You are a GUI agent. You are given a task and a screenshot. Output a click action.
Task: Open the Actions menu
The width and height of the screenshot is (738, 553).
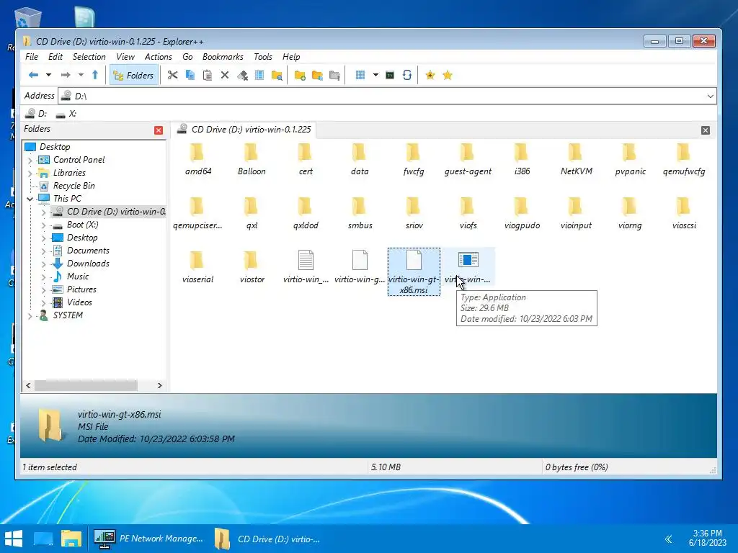pyautogui.click(x=158, y=57)
